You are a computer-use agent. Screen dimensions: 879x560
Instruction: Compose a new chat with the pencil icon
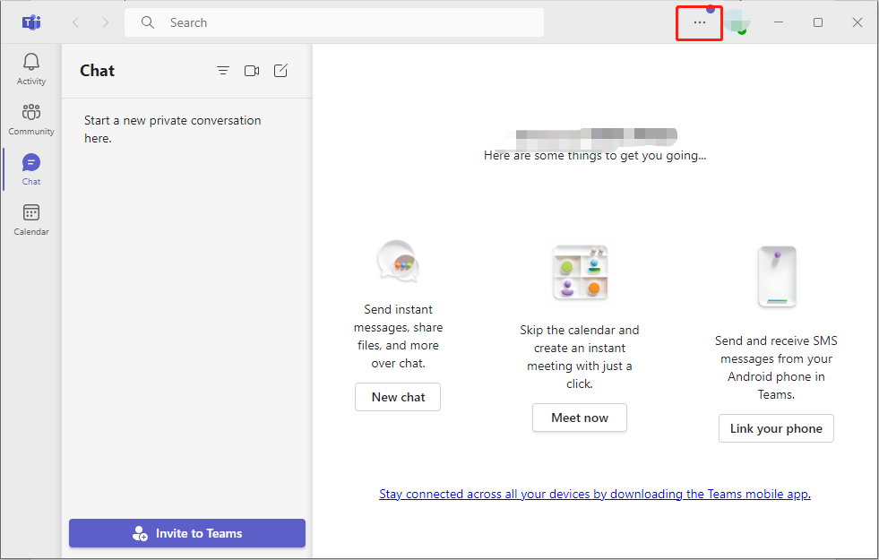click(280, 70)
